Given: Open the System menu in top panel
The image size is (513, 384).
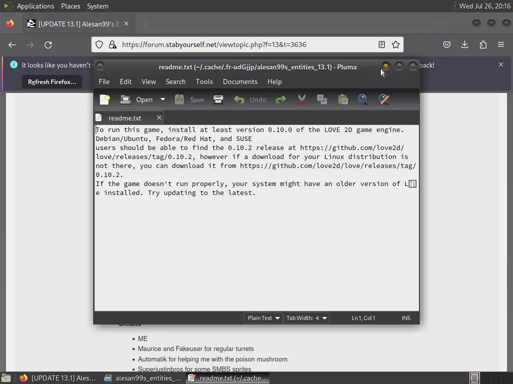Looking at the screenshot, I should click(98, 6).
